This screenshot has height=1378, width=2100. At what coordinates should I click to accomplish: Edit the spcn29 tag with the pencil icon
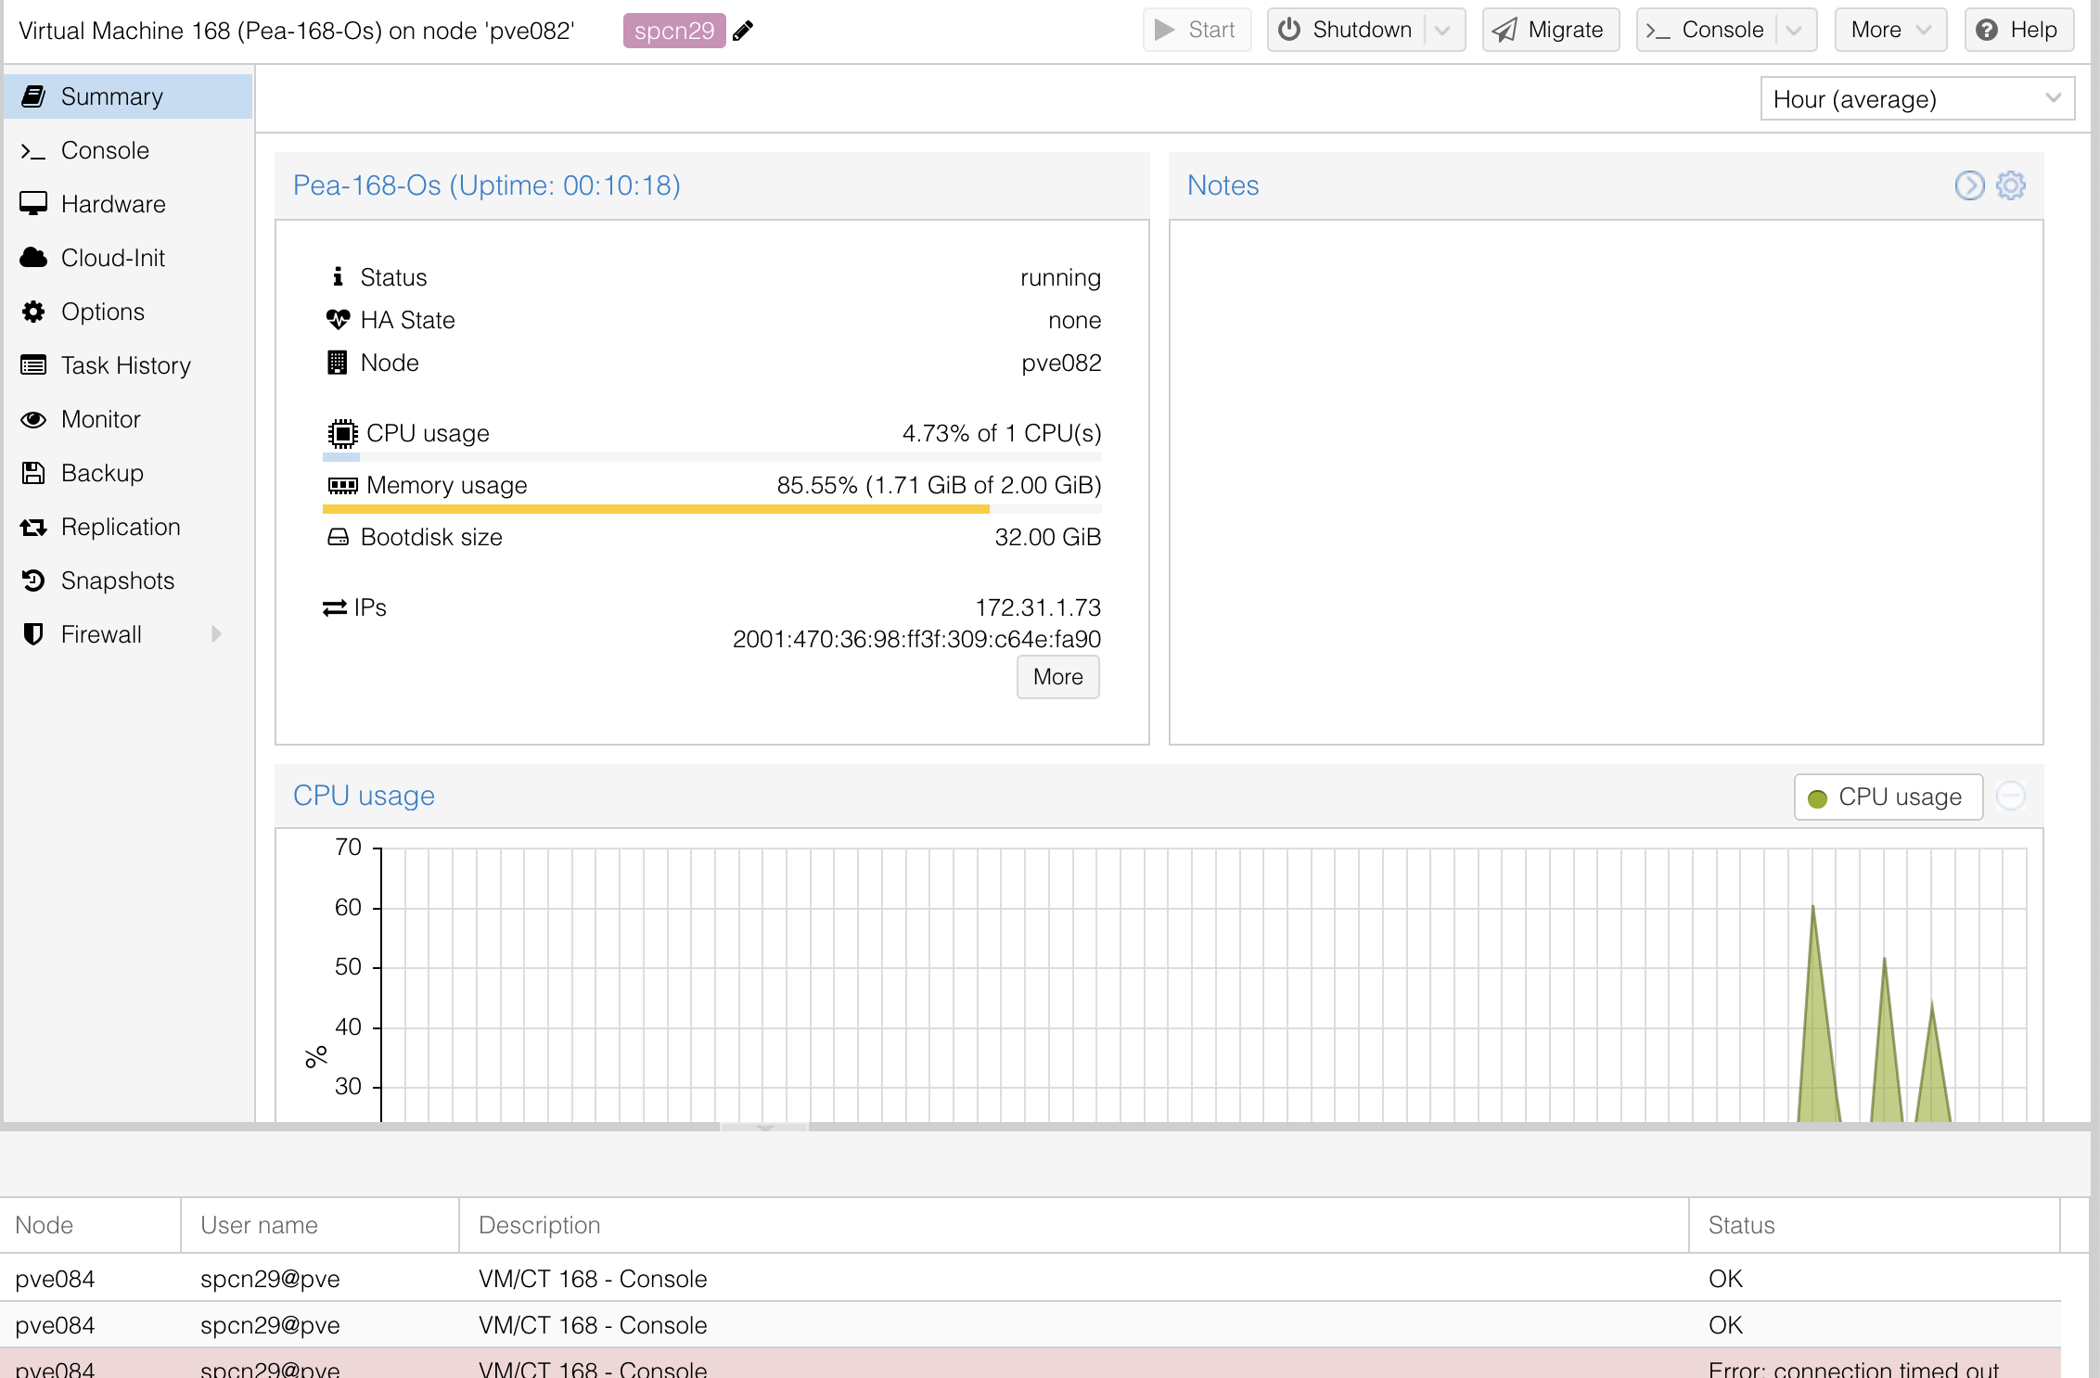point(743,31)
